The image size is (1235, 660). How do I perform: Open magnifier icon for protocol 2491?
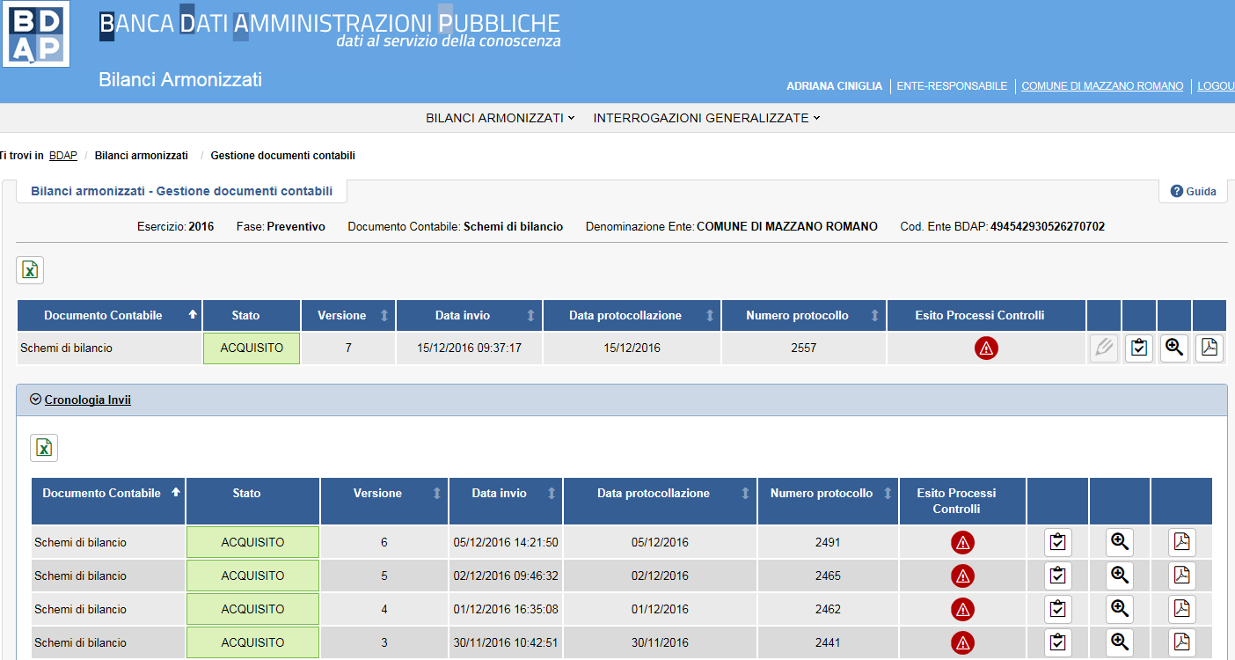pyautogui.click(x=1120, y=543)
